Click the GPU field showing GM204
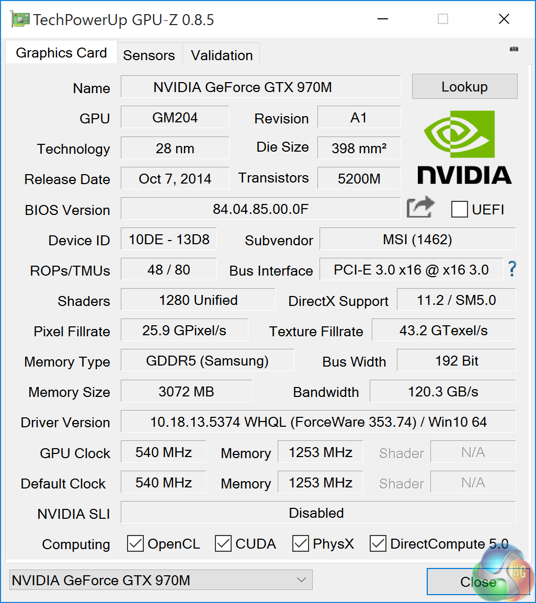 tap(175, 117)
